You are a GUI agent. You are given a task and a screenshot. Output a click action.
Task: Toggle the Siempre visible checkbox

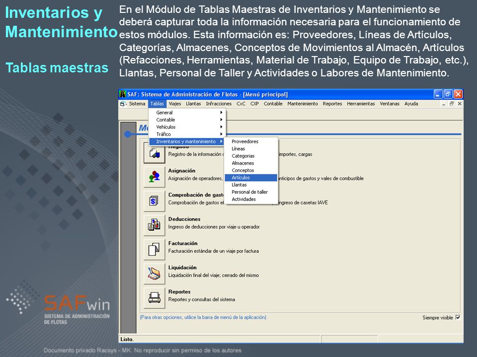pos(458,317)
